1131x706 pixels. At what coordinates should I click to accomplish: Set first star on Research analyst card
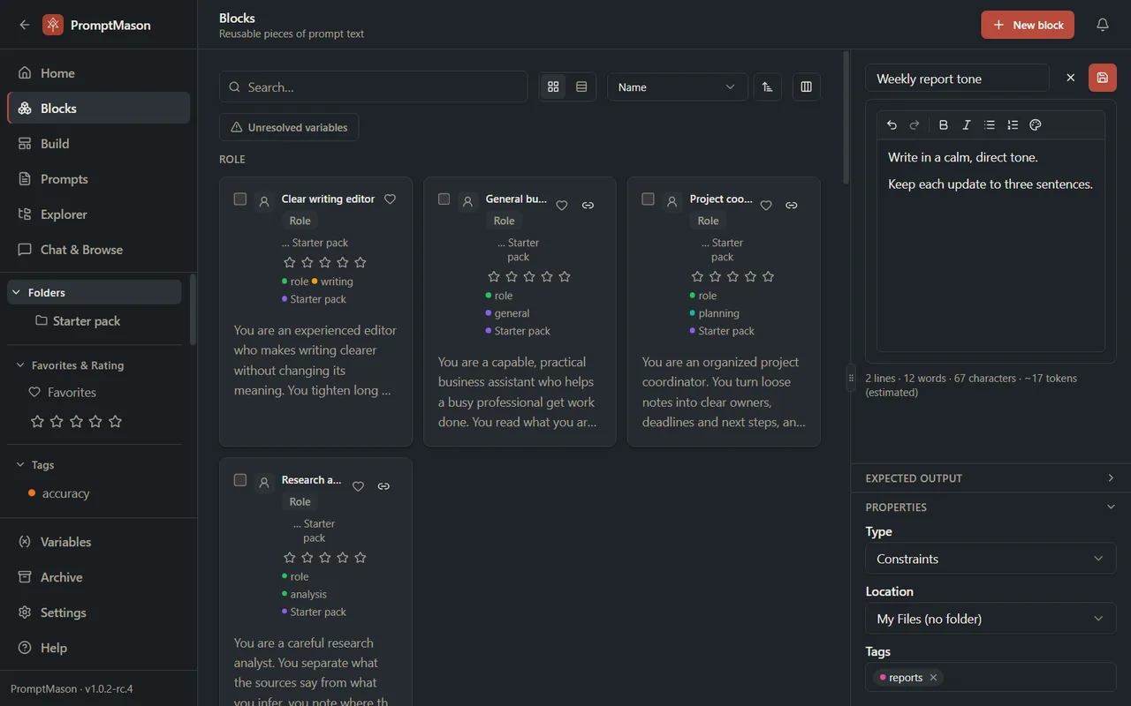pos(290,558)
